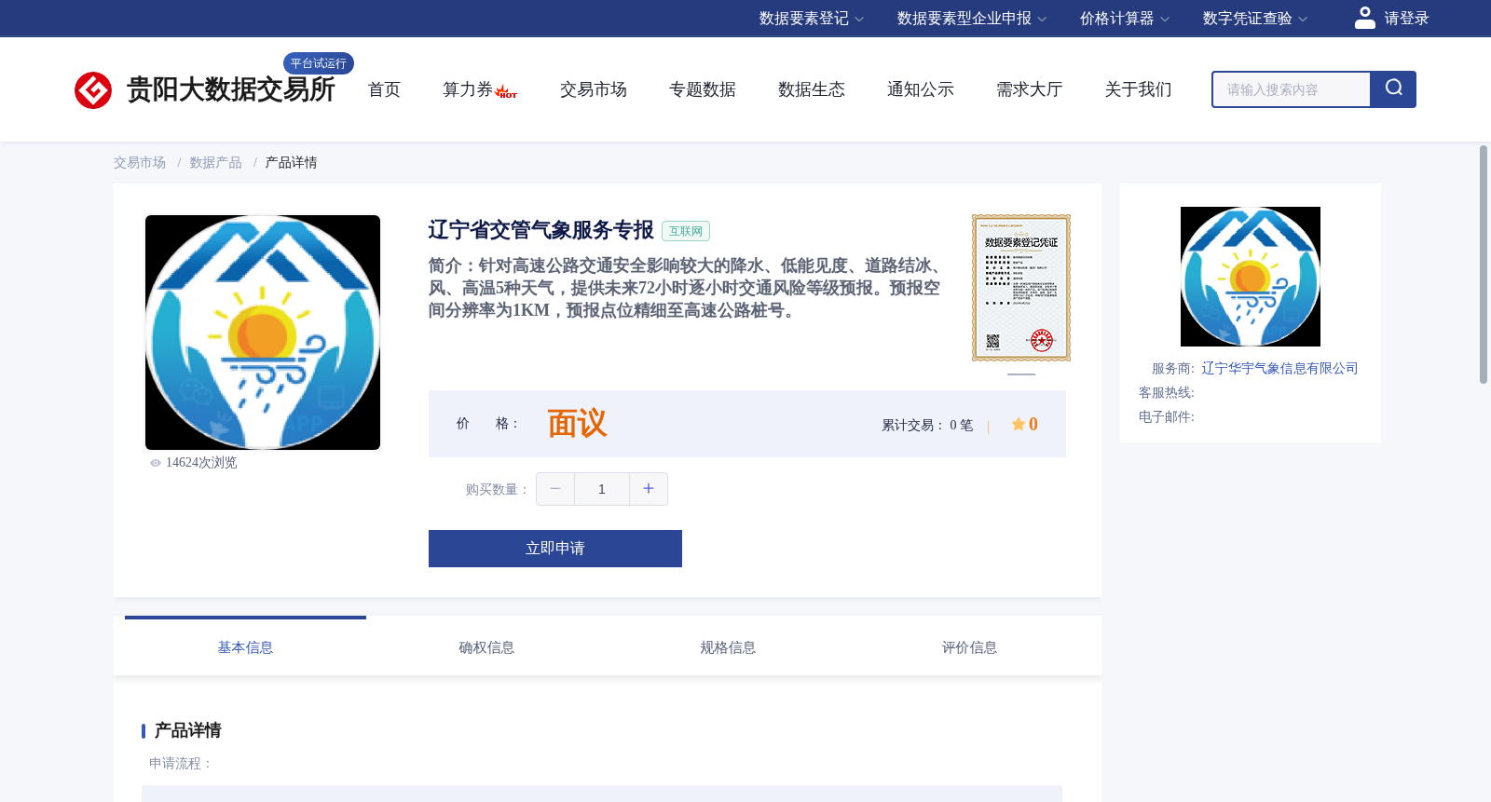This screenshot has width=1491, height=802.
Task: Click the 互联网 tag badge
Action: tap(686, 231)
